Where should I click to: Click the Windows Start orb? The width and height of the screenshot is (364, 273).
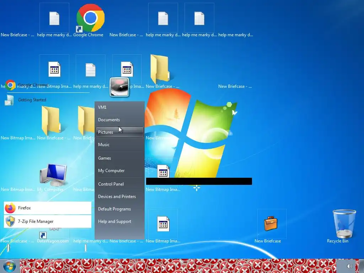coord(10,266)
